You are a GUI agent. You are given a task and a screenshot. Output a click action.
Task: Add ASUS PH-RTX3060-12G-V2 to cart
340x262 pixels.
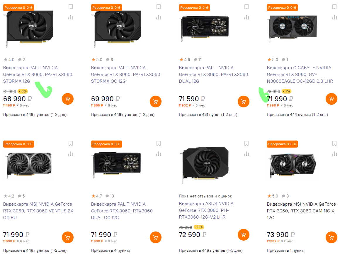coord(243,235)
